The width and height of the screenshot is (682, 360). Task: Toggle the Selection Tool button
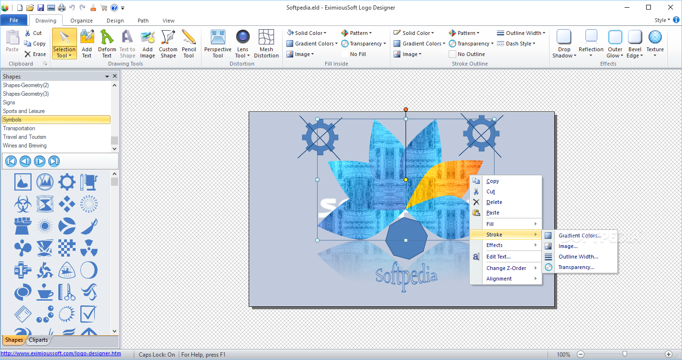tap(64, 44)
